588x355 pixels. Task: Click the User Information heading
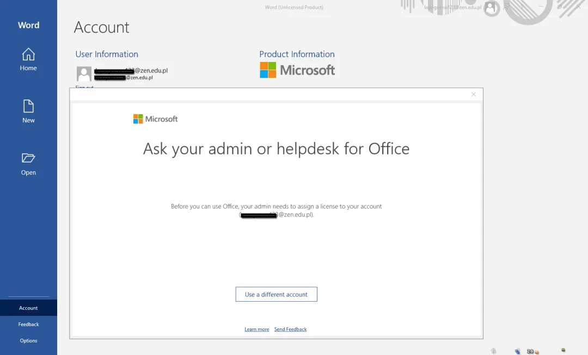(x=107, y=54)
